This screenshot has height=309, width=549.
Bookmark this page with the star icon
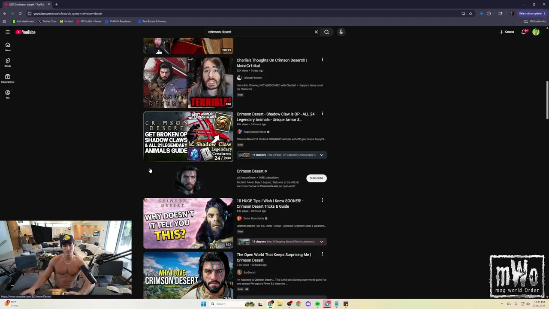coord(471,13)
